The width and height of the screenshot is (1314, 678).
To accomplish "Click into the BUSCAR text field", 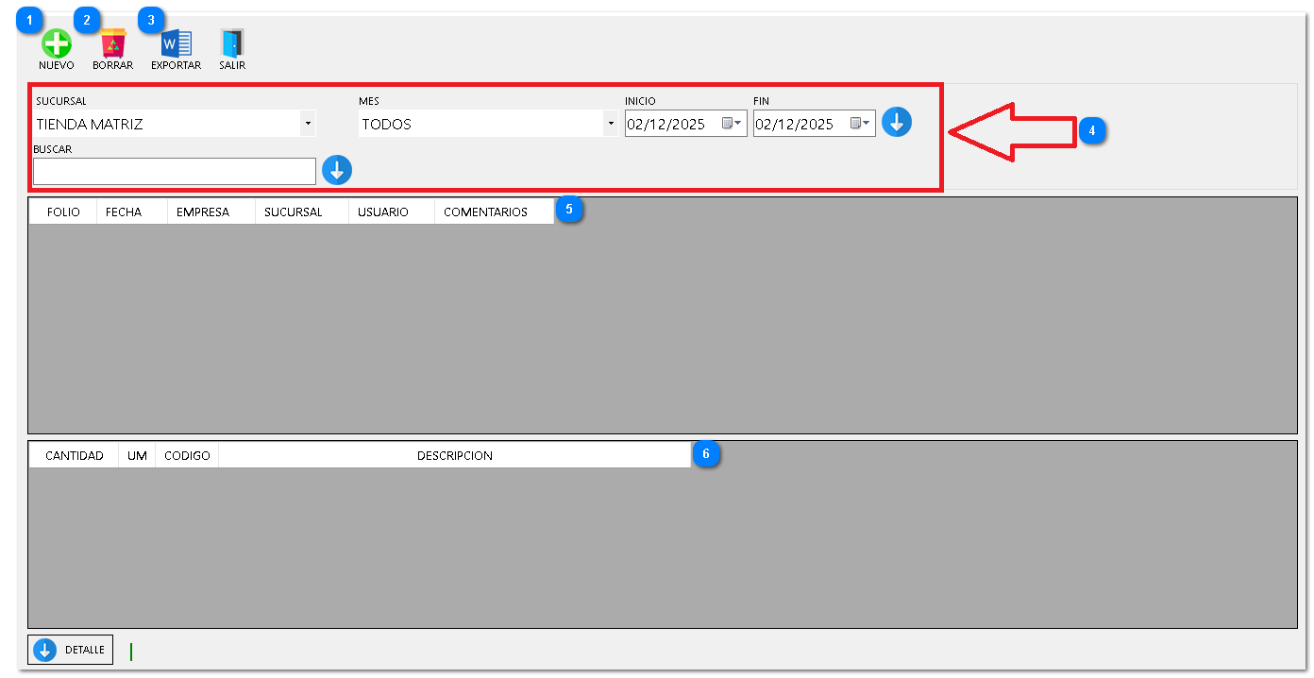I will click(174, 171).
